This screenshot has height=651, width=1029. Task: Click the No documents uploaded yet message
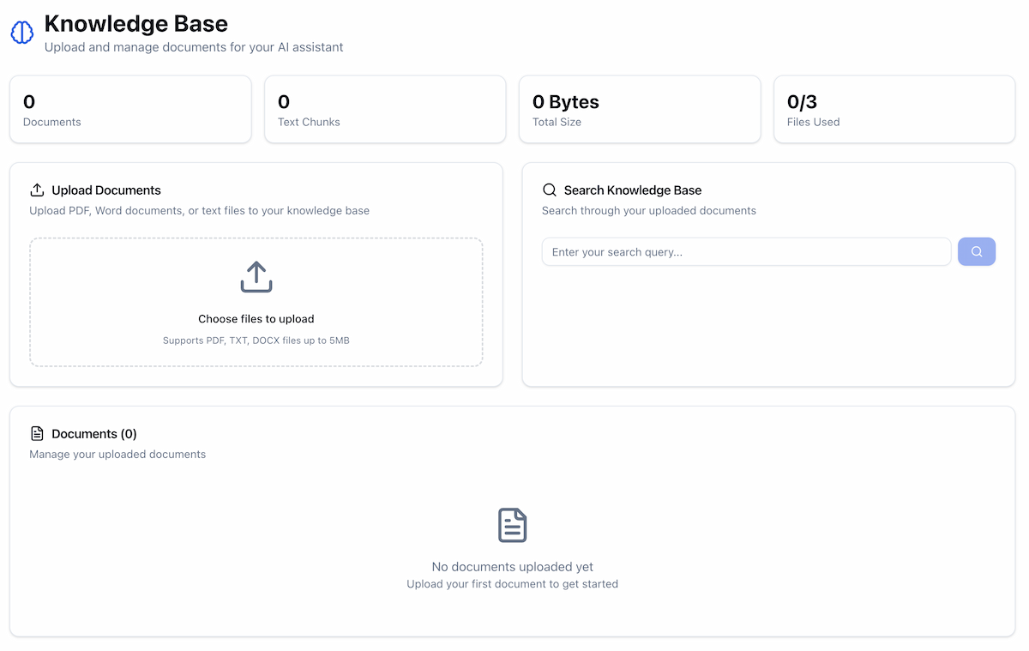pyautogui.click(x=512, y=566)
